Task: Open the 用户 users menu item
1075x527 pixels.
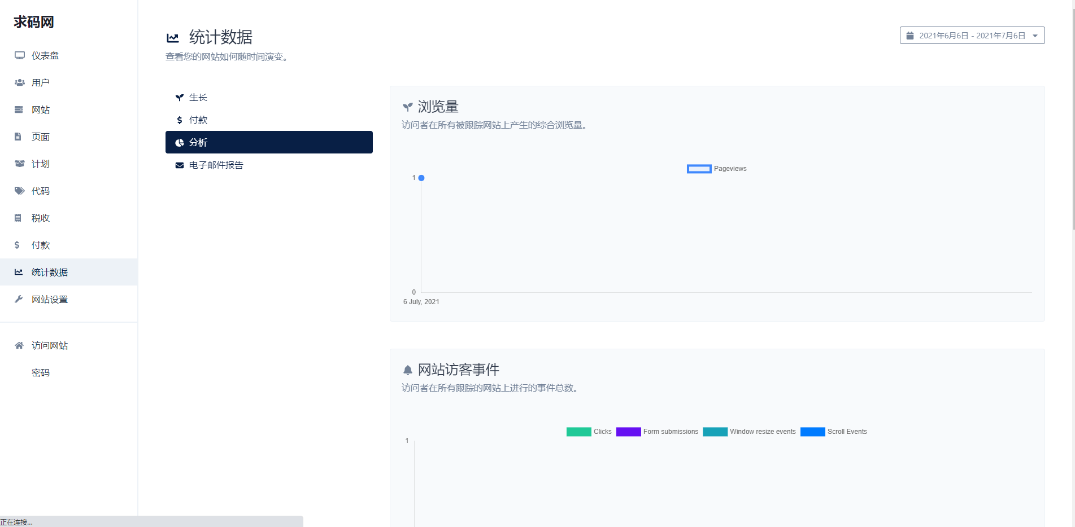Action: (69, 82)
